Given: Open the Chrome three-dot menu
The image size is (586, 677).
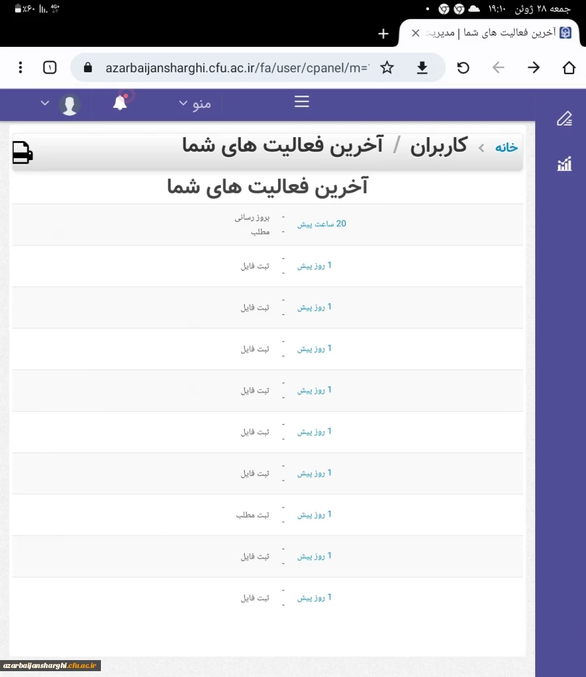Looking at the screenshot, I should 20,67.
